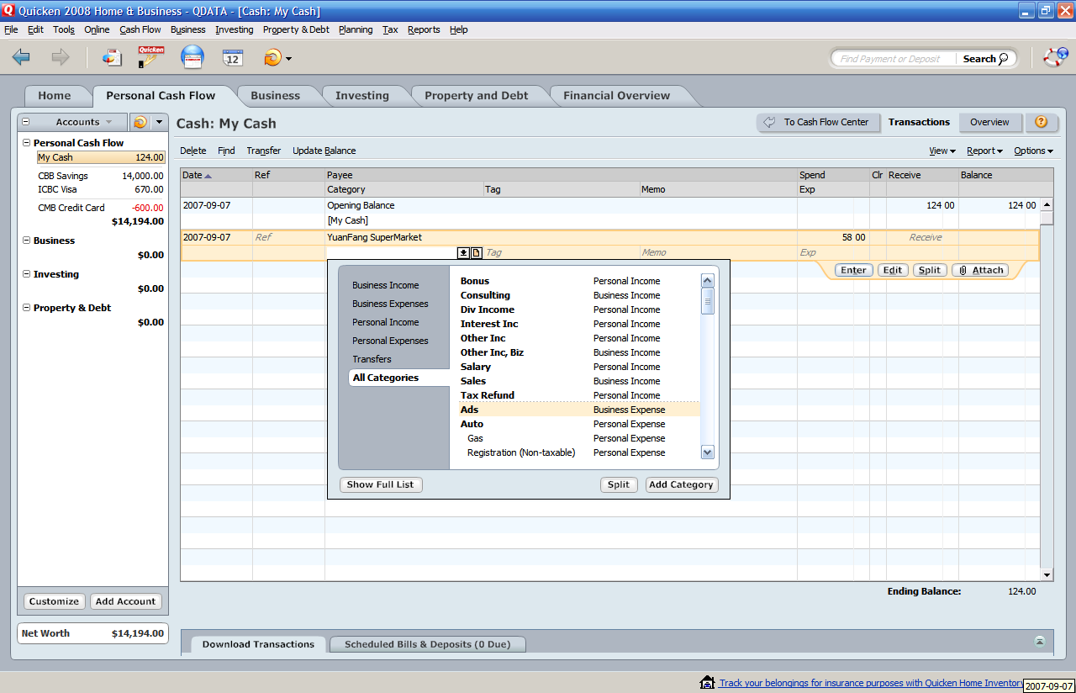Open the Reports menu
This screenshot has height=693, width=1076.
(x=424, y=29)
